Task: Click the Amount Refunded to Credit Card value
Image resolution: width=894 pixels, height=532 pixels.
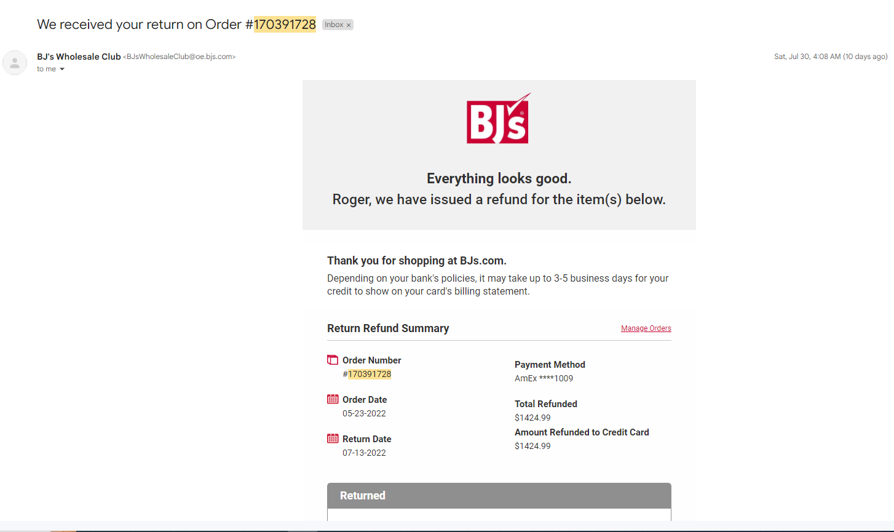Action: (532, 446)
